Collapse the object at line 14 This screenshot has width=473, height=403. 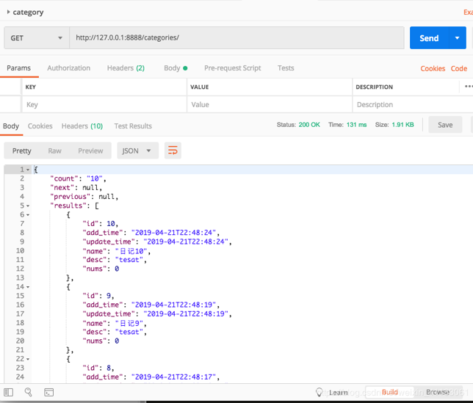[28, 287]
